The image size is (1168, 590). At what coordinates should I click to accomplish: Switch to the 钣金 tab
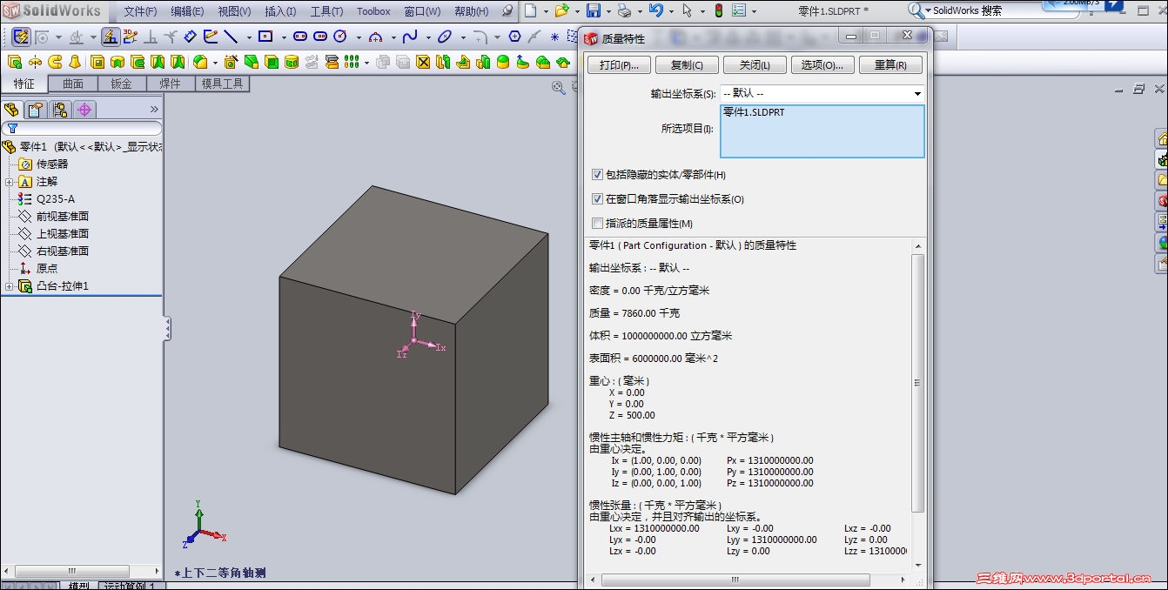point(121,84)
